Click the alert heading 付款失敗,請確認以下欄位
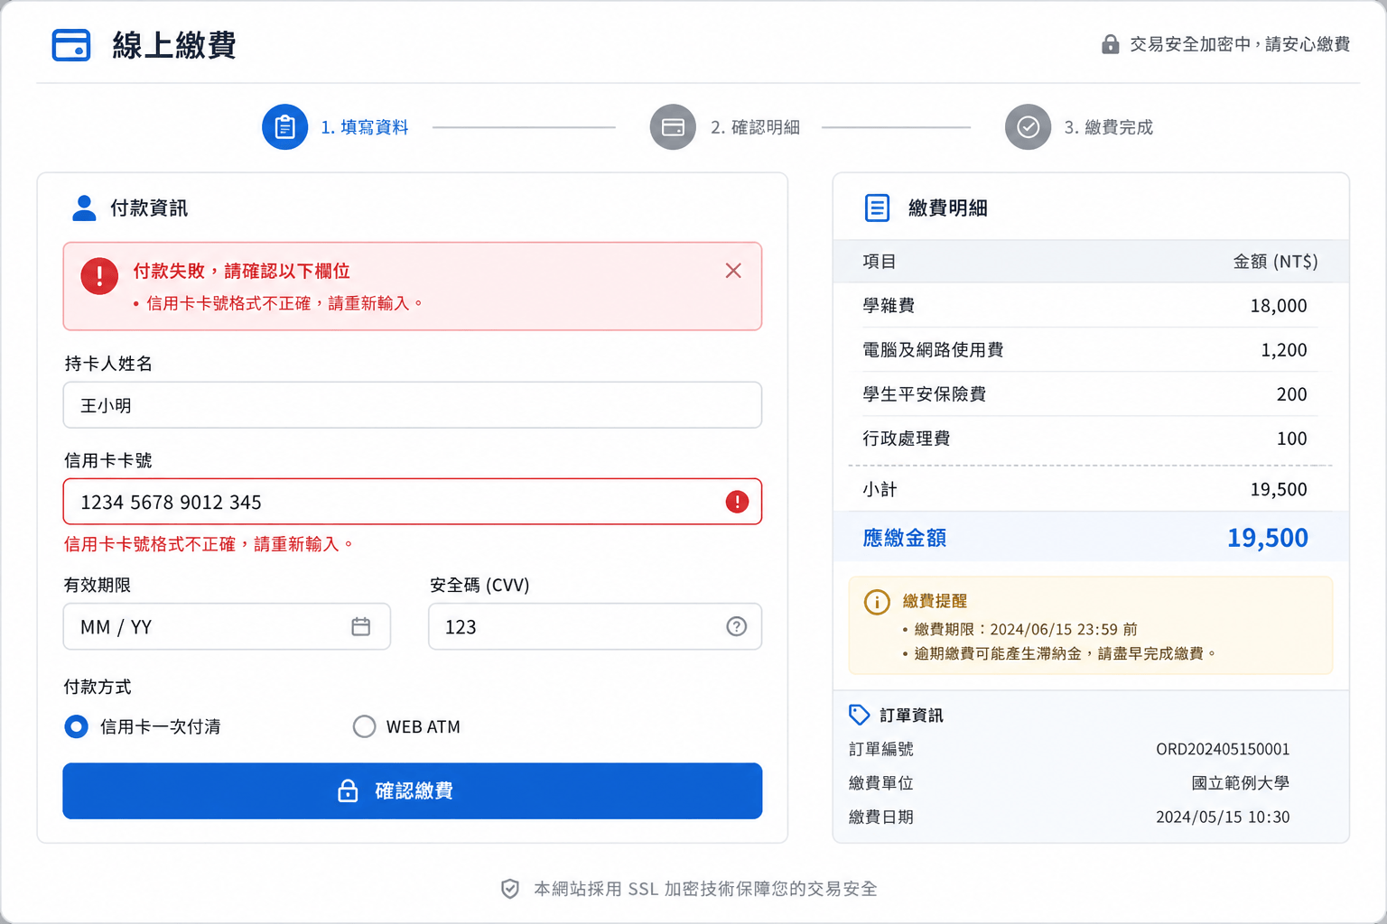The image size is (1387, 924). coord(241,271)
